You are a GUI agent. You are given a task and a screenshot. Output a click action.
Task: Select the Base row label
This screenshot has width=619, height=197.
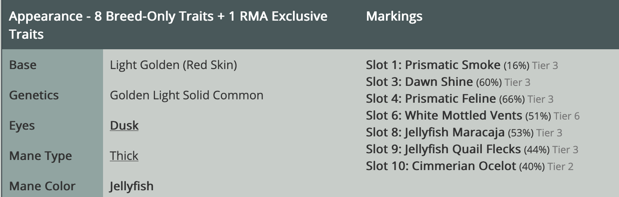[x=23, y=65]
